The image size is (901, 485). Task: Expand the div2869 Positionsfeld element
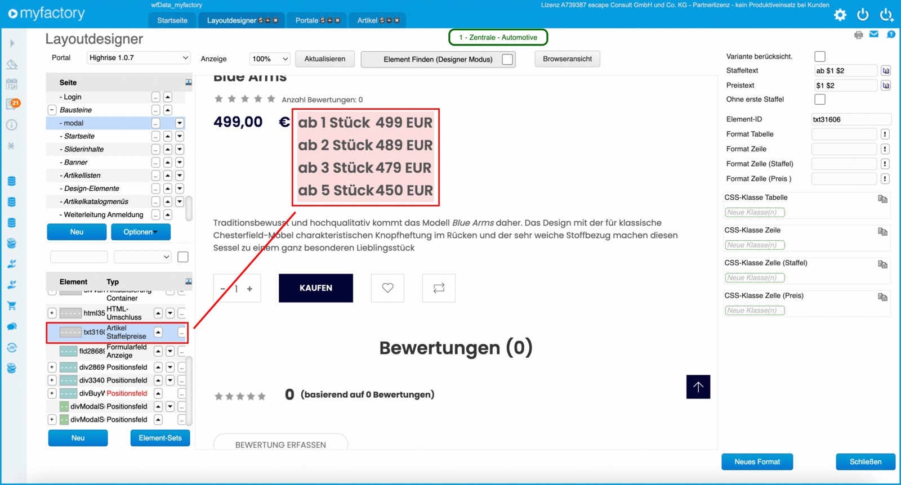(52, 367)
